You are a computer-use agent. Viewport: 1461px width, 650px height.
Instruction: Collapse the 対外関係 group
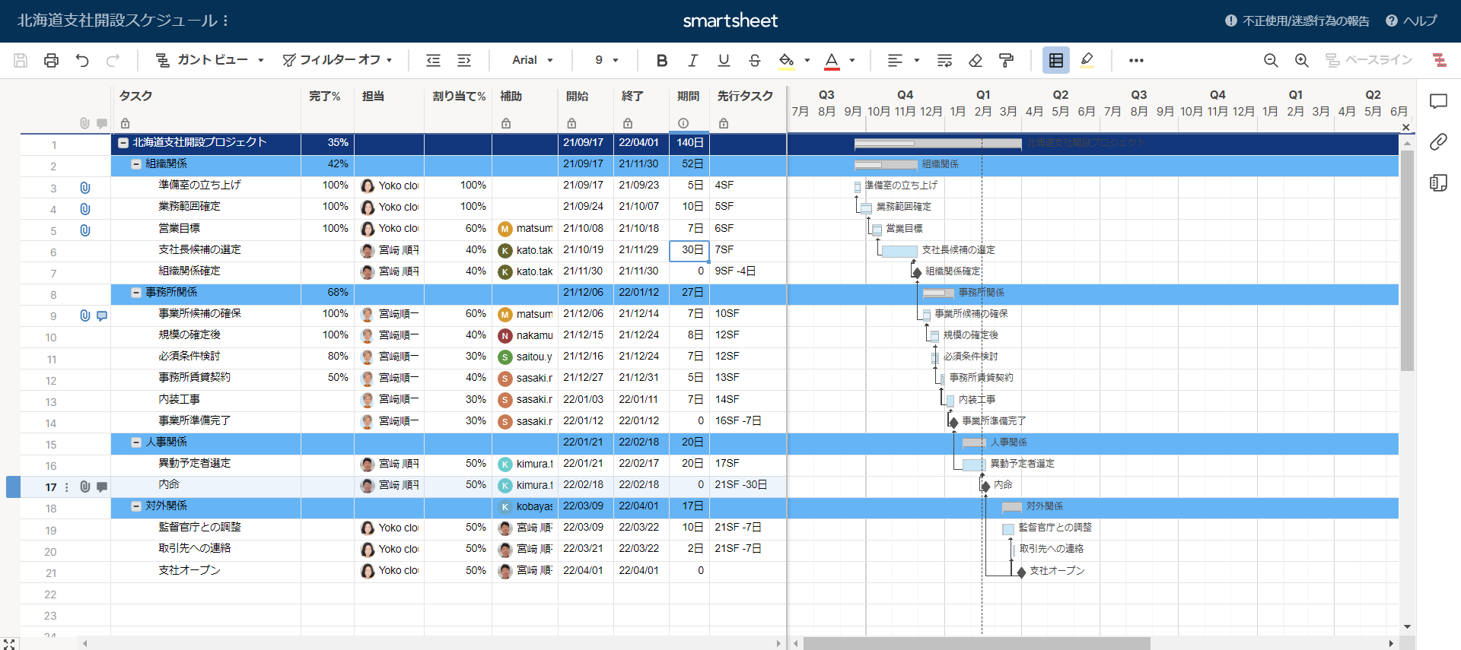[136, 506]
